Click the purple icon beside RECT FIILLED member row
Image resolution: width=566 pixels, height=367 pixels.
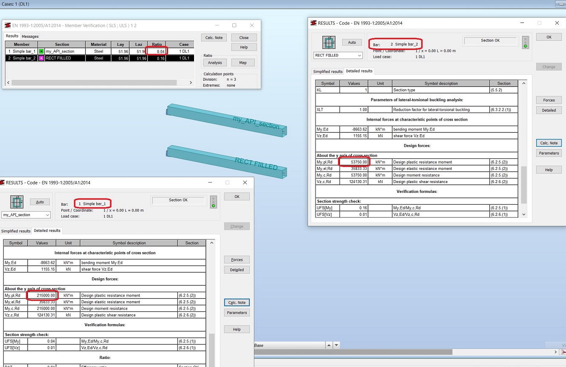point(41,57)
